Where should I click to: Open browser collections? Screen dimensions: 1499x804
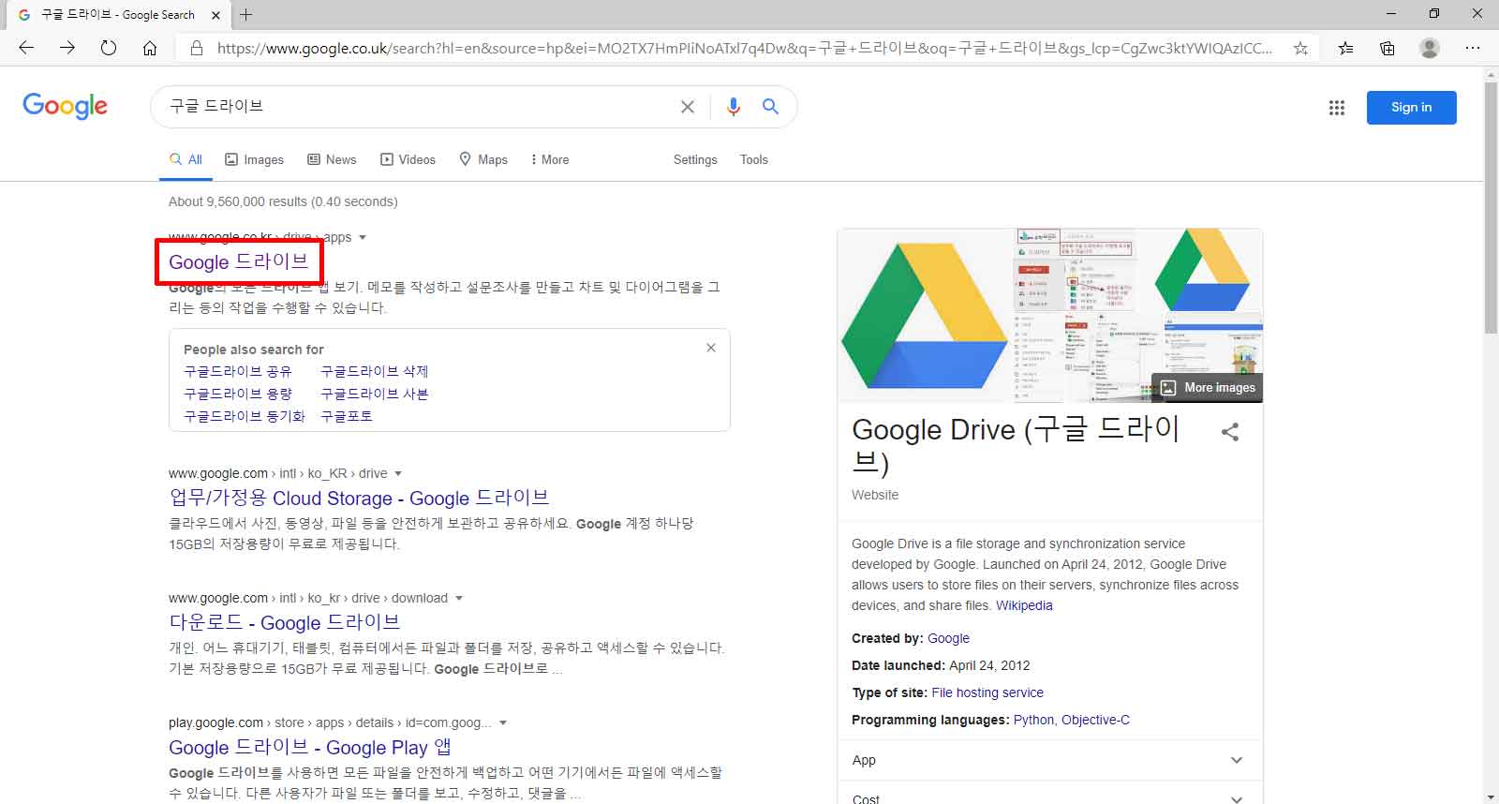[x=1388, y=48]
